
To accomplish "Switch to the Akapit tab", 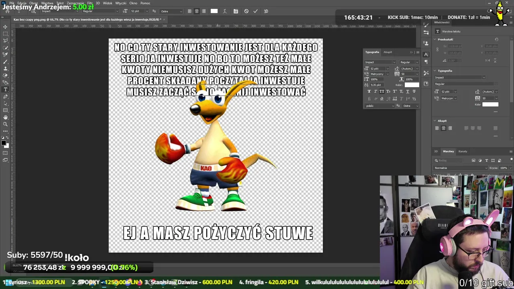I will pyautogui.click(x=388, y=52).
